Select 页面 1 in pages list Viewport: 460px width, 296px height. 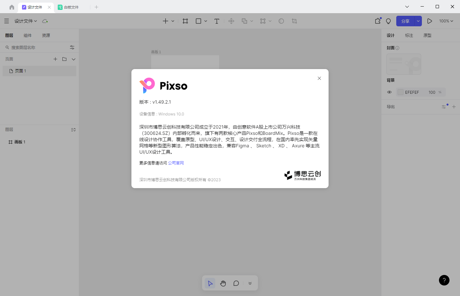[x=39, y=71]
